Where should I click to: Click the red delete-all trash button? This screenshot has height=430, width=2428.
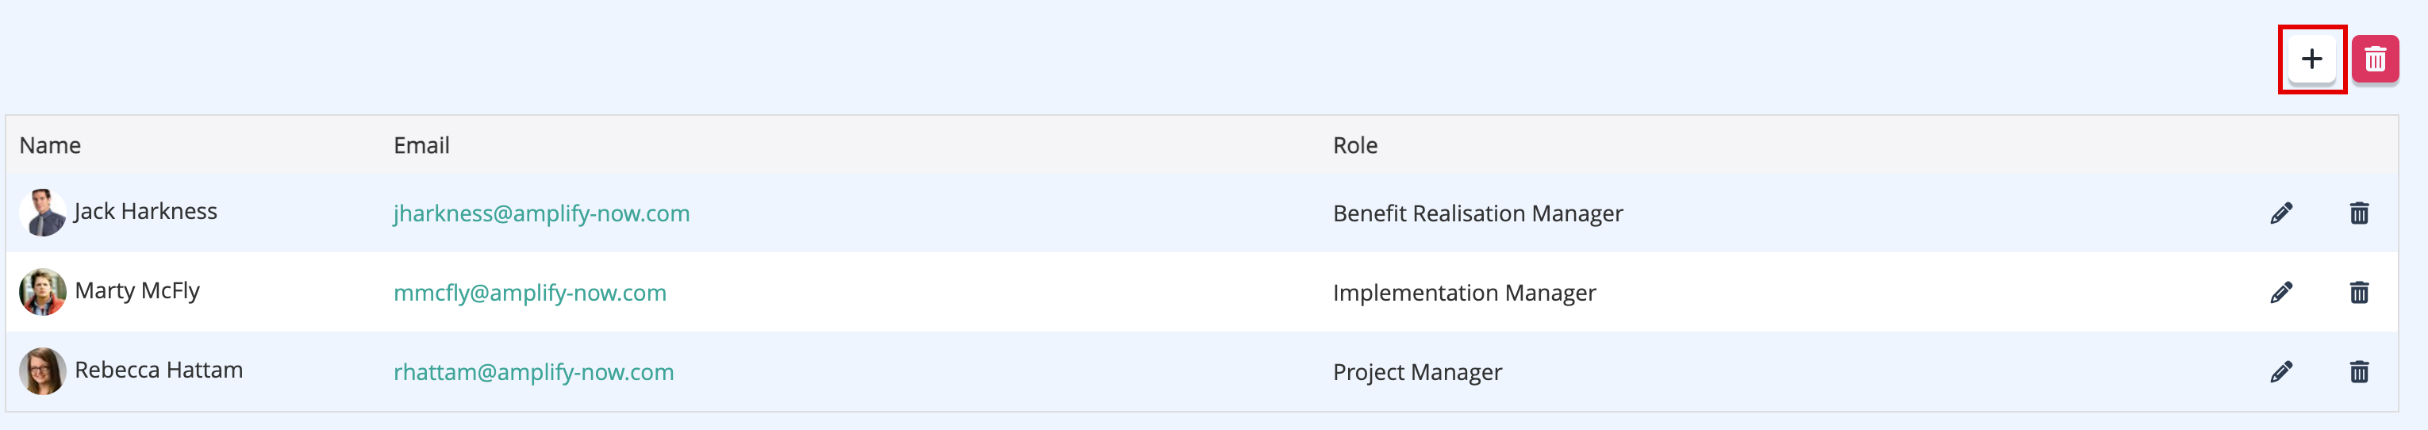tap(2375, 60)
